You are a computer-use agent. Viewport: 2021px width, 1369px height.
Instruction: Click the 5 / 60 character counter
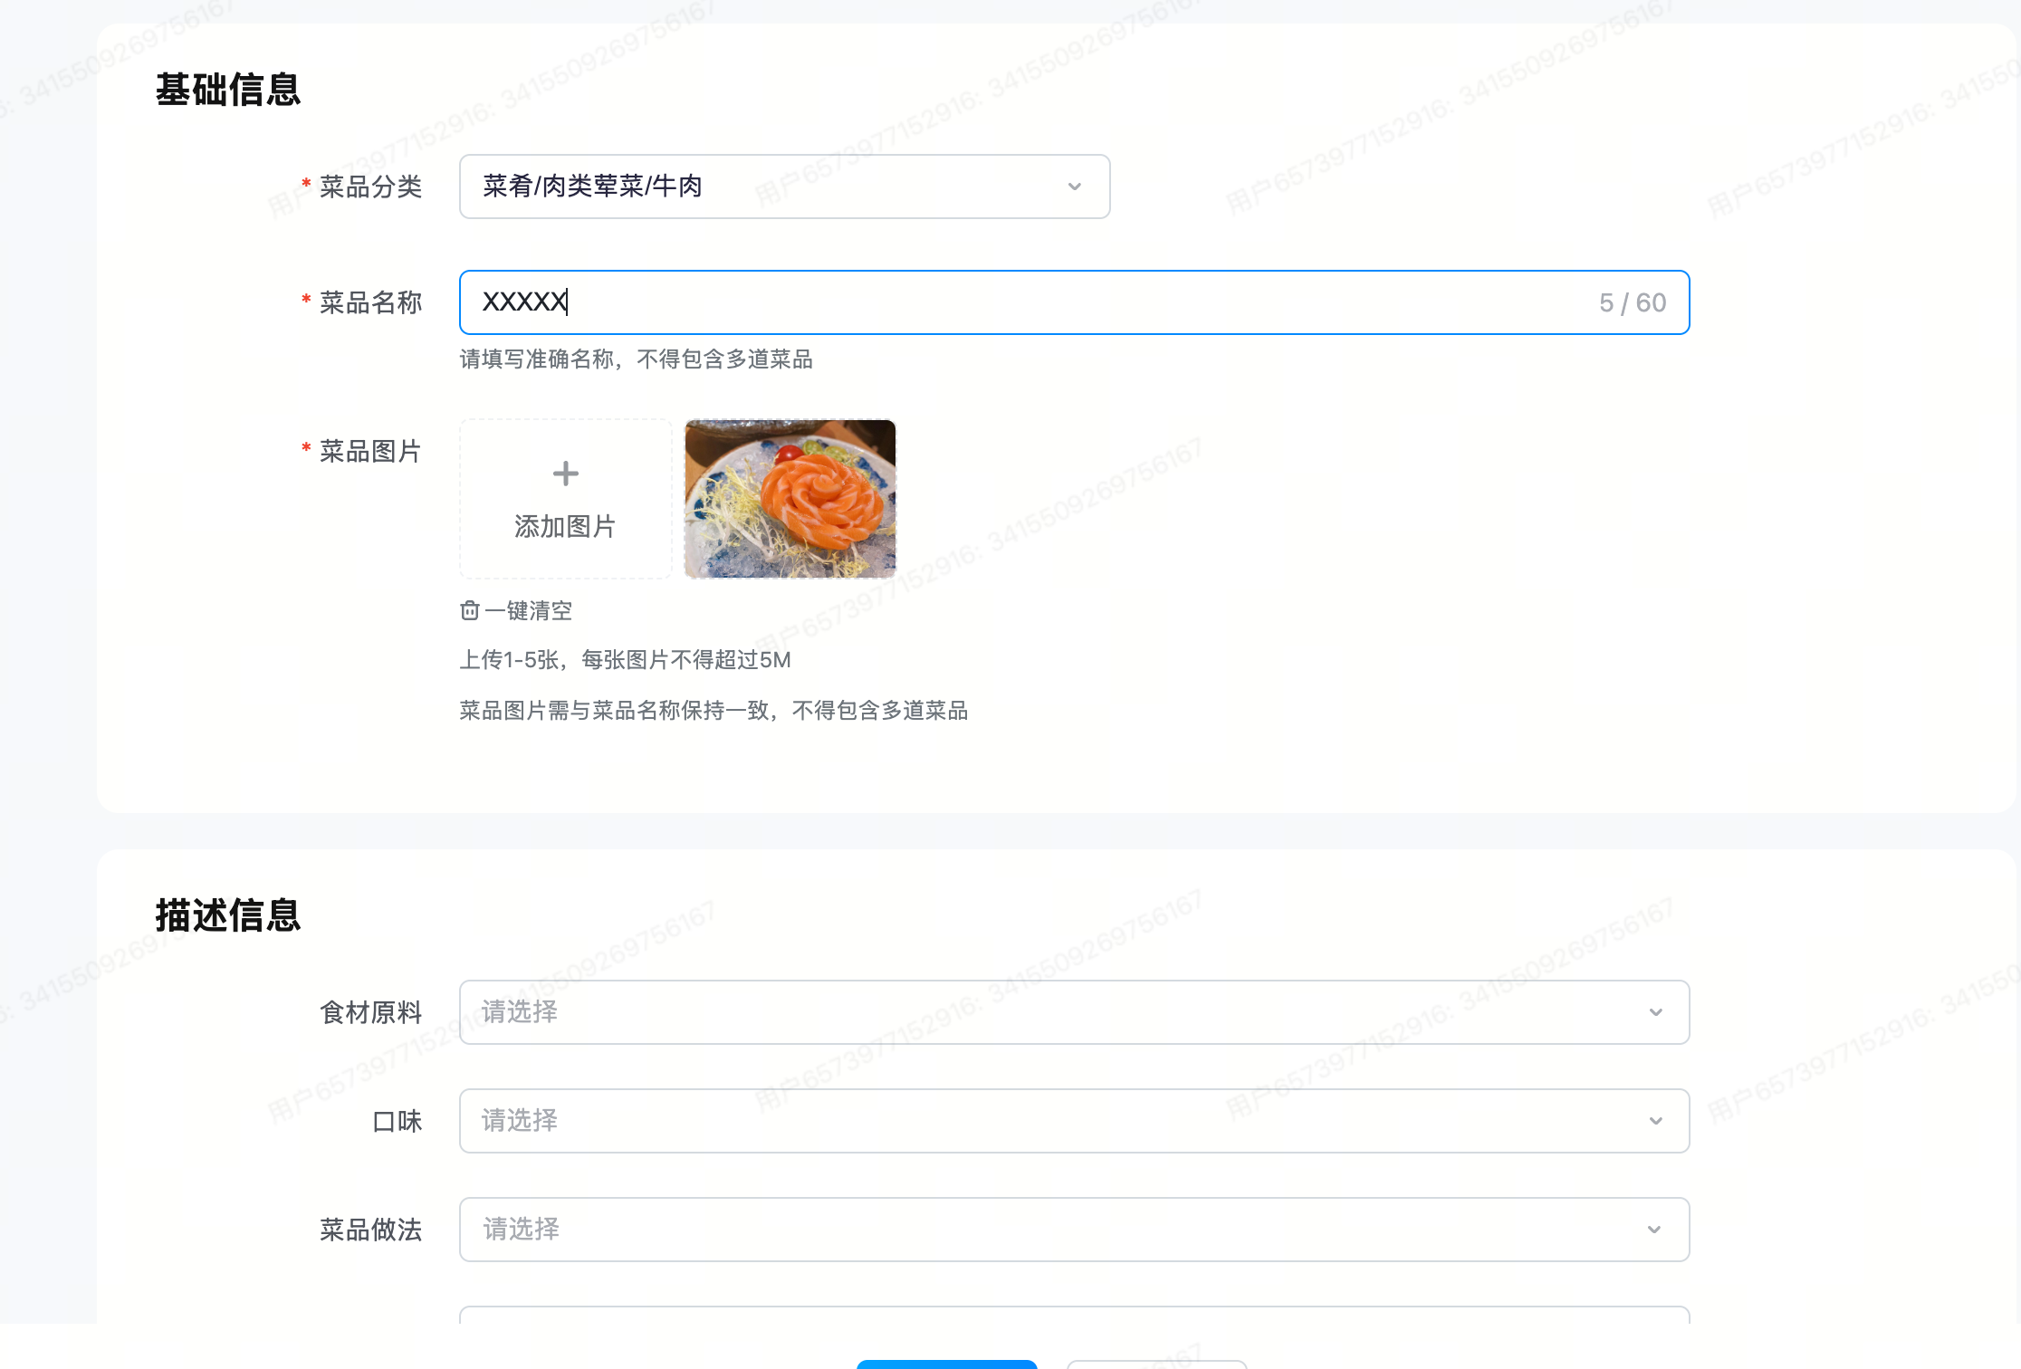tap(1632, 302)
